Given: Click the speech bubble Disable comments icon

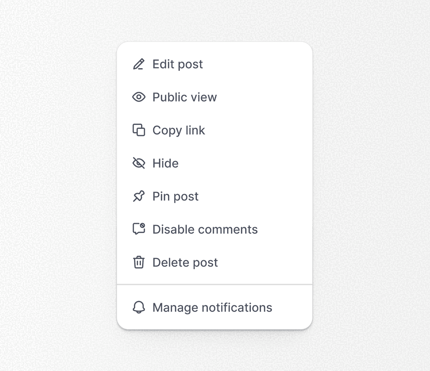Looking at the screenshot, I should click(139, 229).
